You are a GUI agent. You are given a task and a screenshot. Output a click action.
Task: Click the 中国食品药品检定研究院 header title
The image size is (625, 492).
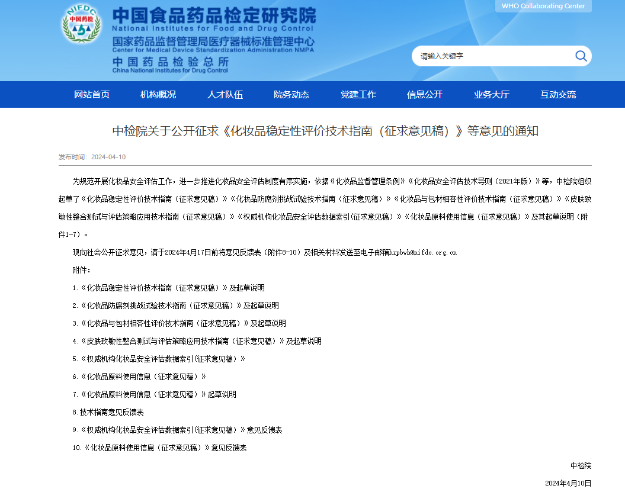tap(214, 15)
